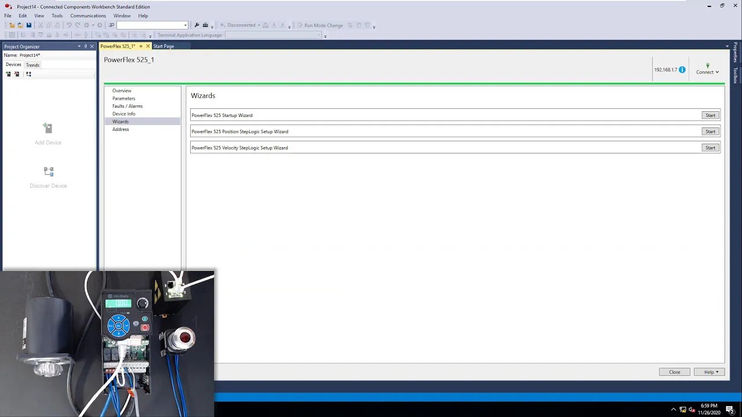Screen dimensions: 742x417
Task: Select Overview in the side list
Action: click(x=122, y=91)
